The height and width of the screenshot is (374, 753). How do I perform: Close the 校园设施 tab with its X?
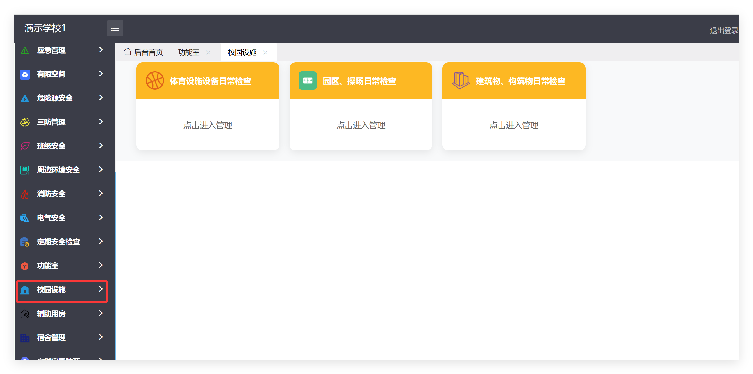pos(265,53)
